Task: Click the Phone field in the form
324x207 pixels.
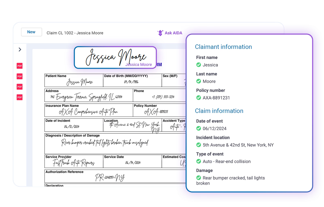Action: [159, 95]
